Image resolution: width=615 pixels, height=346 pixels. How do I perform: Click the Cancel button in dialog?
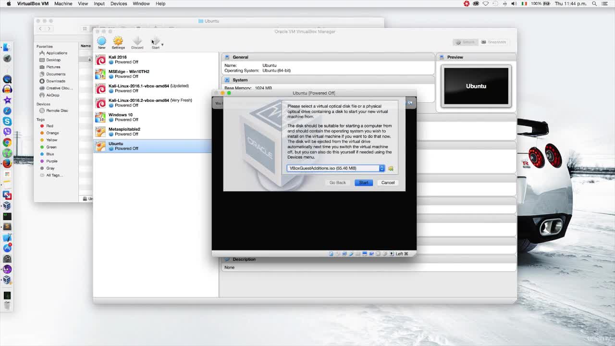388,183
